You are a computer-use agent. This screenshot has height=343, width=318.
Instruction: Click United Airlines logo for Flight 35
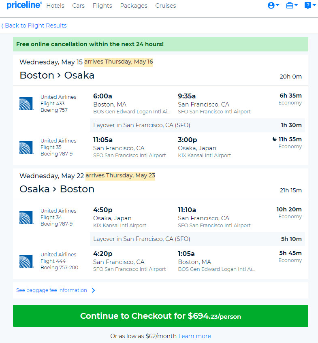[26, 147]
